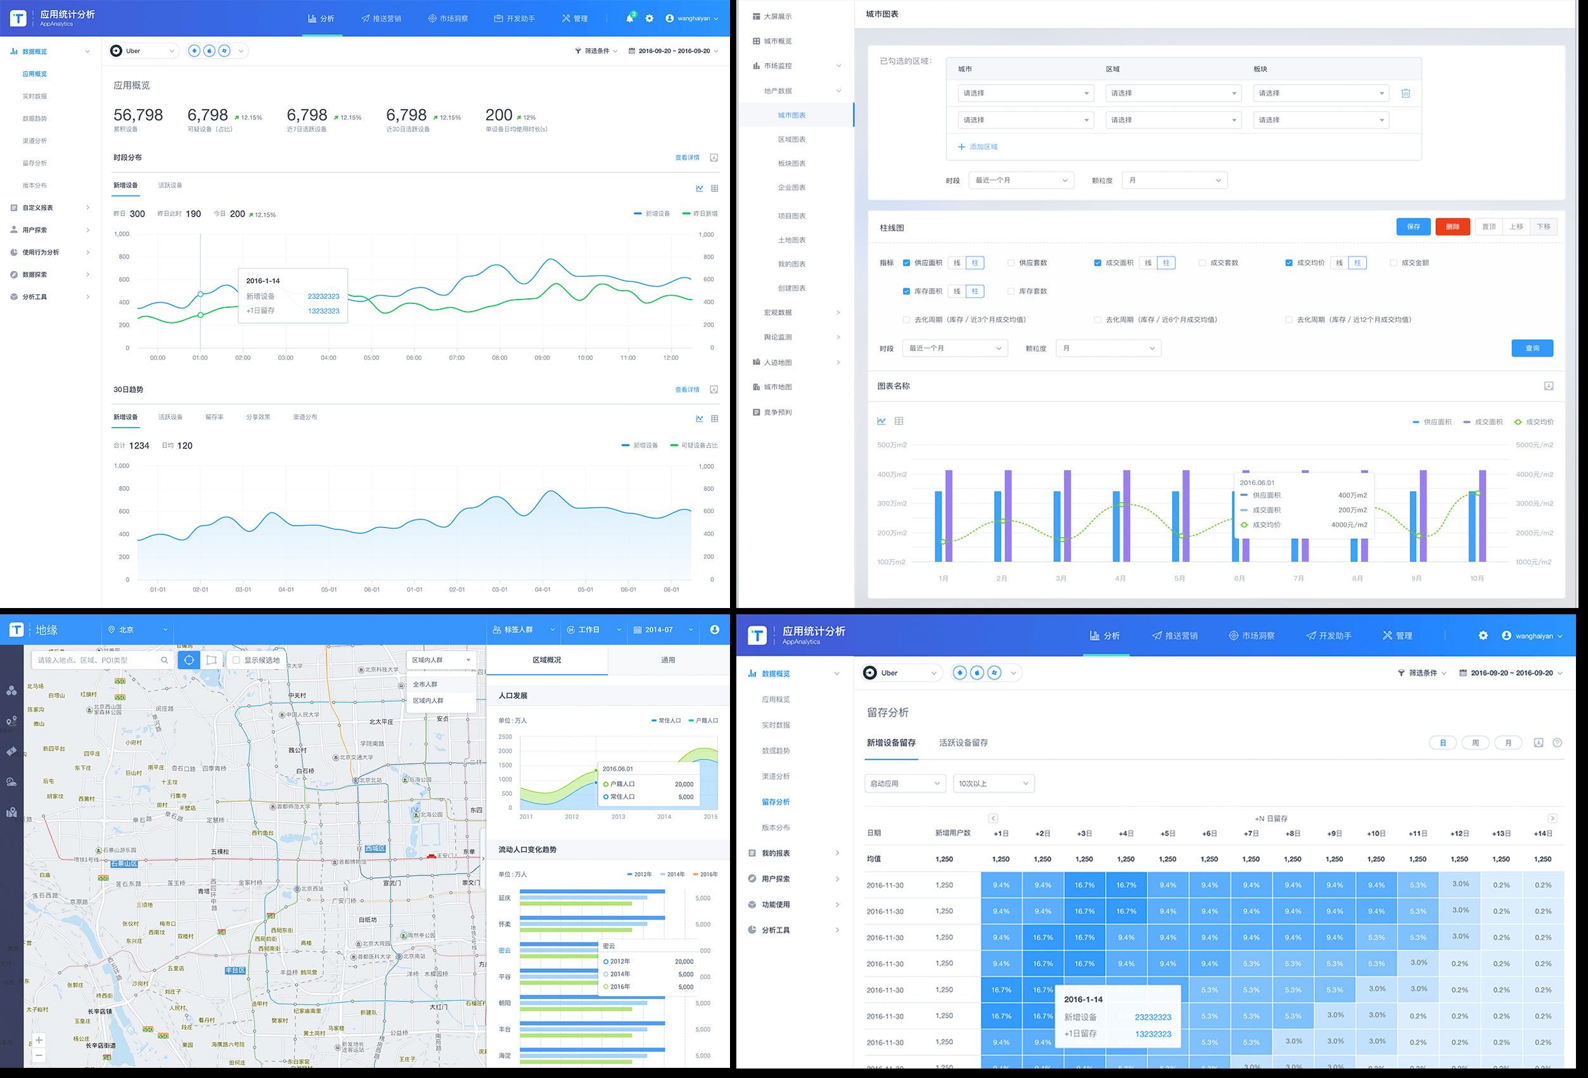Uncheck the 供应面积 indicator checkbox

[906, 263]
